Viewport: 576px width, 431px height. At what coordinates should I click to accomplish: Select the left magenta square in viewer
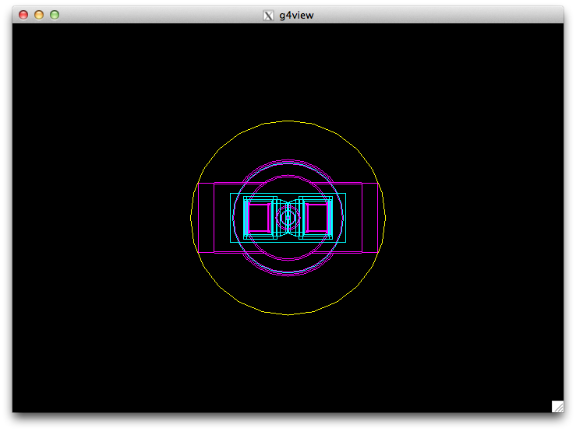259,218
